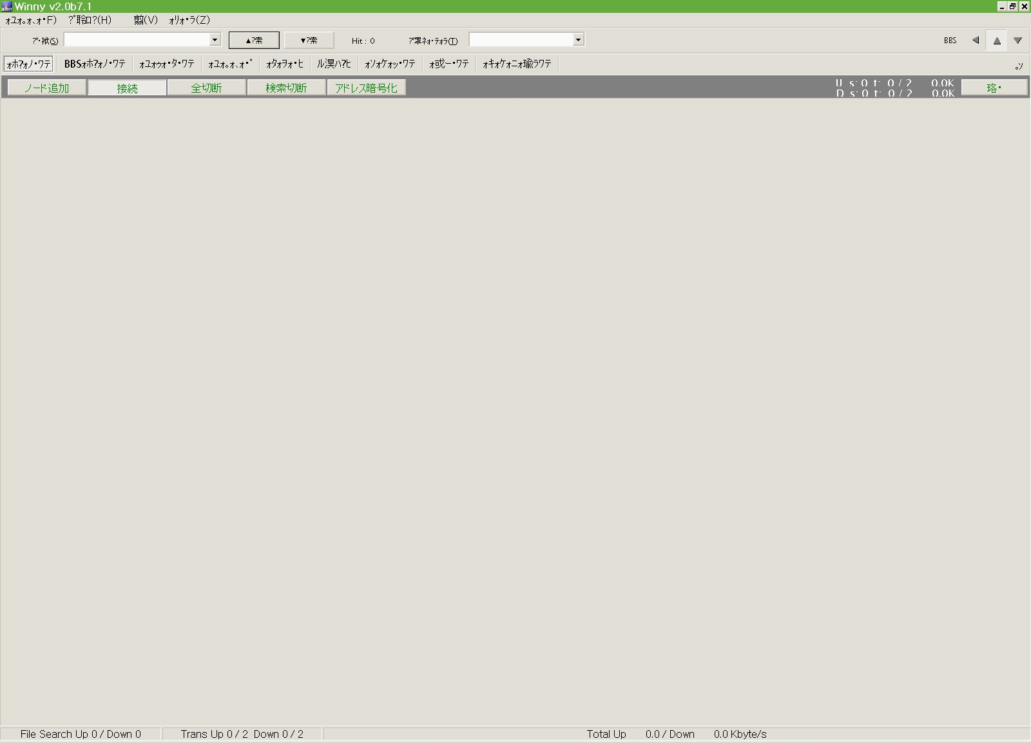This screenshot has height=743, width=1031.
Task: Switch to the tab starting with BBS
Action: click(95, 64)
